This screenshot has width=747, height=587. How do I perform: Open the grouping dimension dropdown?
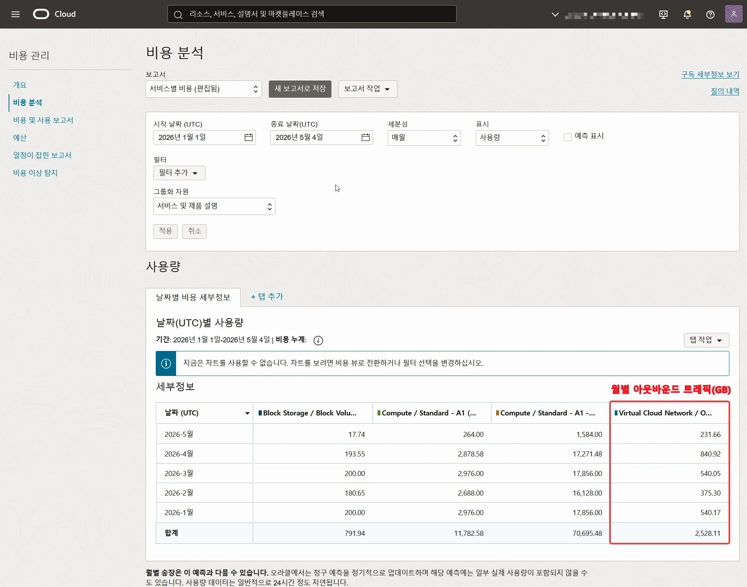pyautogui.click(x=214, y=206)
